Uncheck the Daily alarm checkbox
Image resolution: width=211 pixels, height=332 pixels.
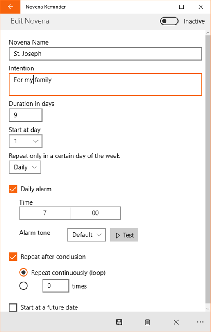[13, 189]
